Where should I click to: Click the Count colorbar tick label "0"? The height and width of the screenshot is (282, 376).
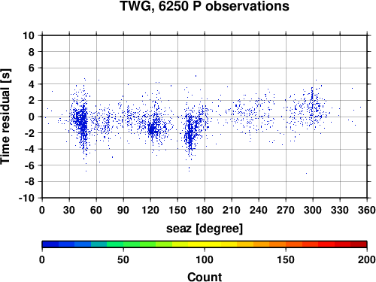tap(42, 259)
